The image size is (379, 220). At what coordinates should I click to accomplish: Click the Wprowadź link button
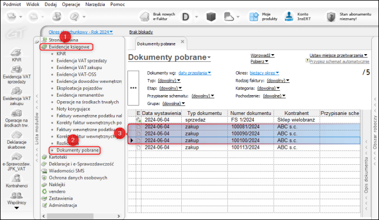click(x=262, y=55)
